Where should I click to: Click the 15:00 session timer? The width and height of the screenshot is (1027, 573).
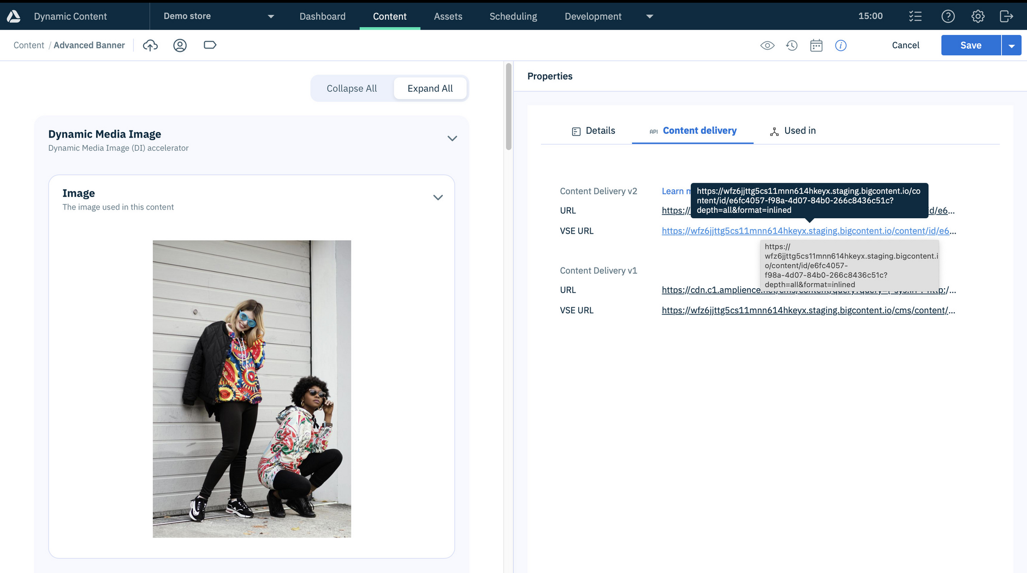870,16
